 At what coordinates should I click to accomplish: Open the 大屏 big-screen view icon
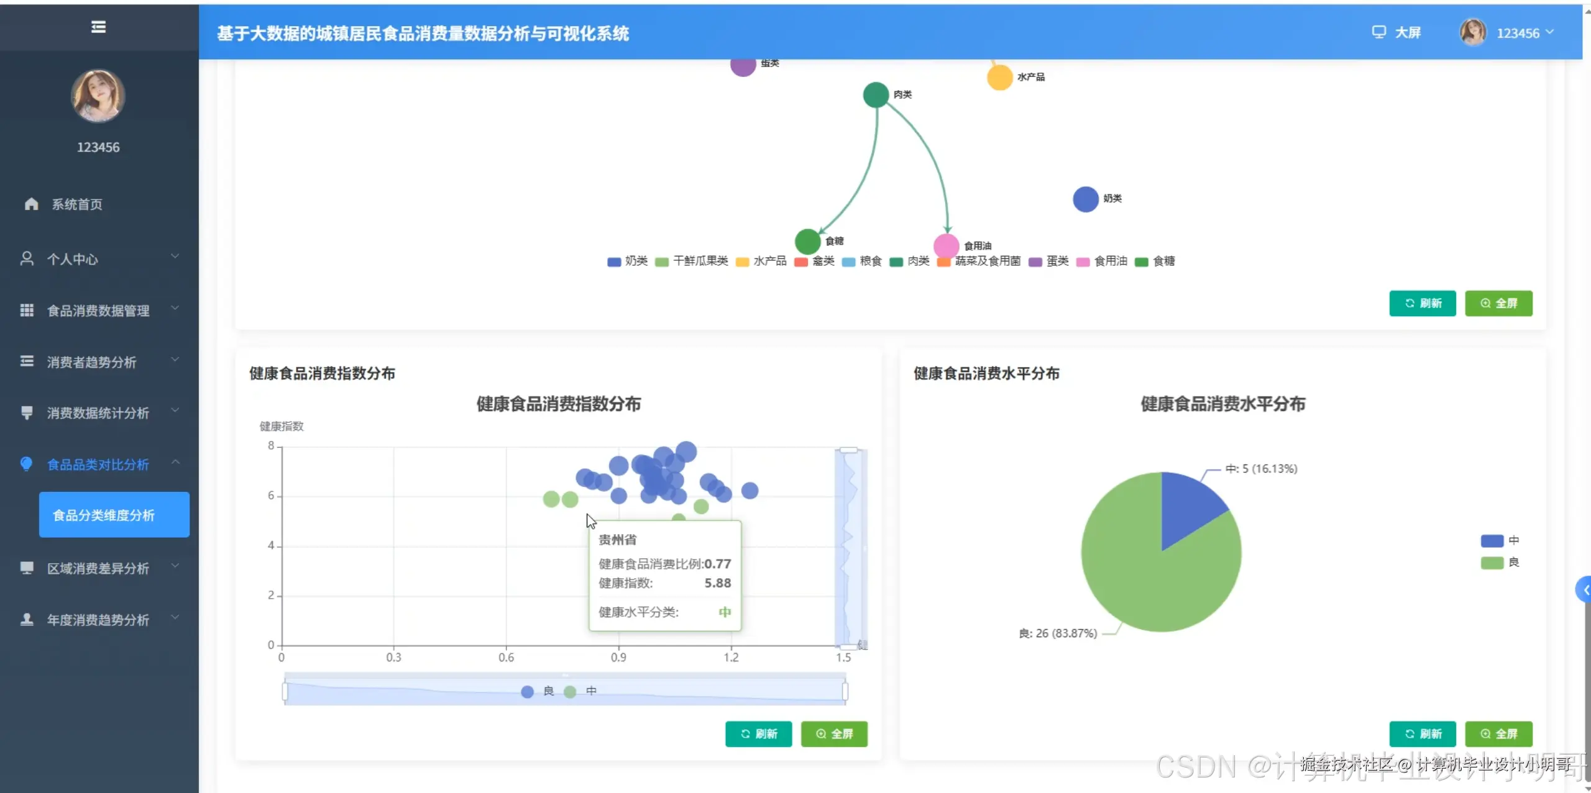point(1380,32)
